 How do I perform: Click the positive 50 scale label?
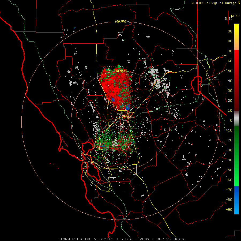[x=230, y=71]
